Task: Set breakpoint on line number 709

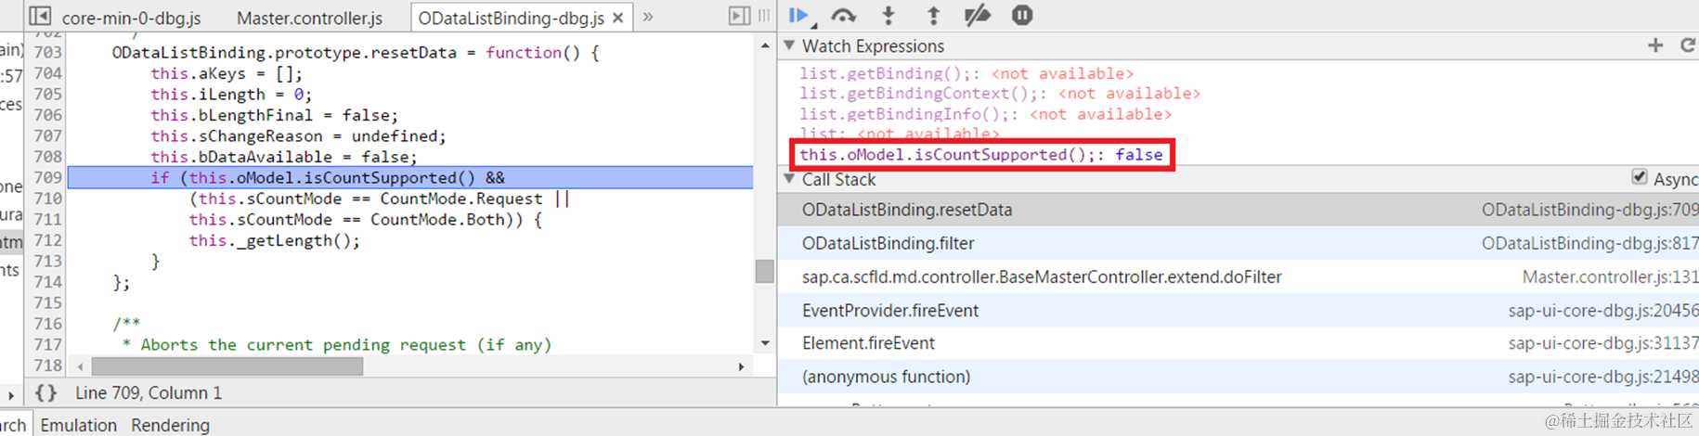Action: pyautogui.click(x=47, y=177)
